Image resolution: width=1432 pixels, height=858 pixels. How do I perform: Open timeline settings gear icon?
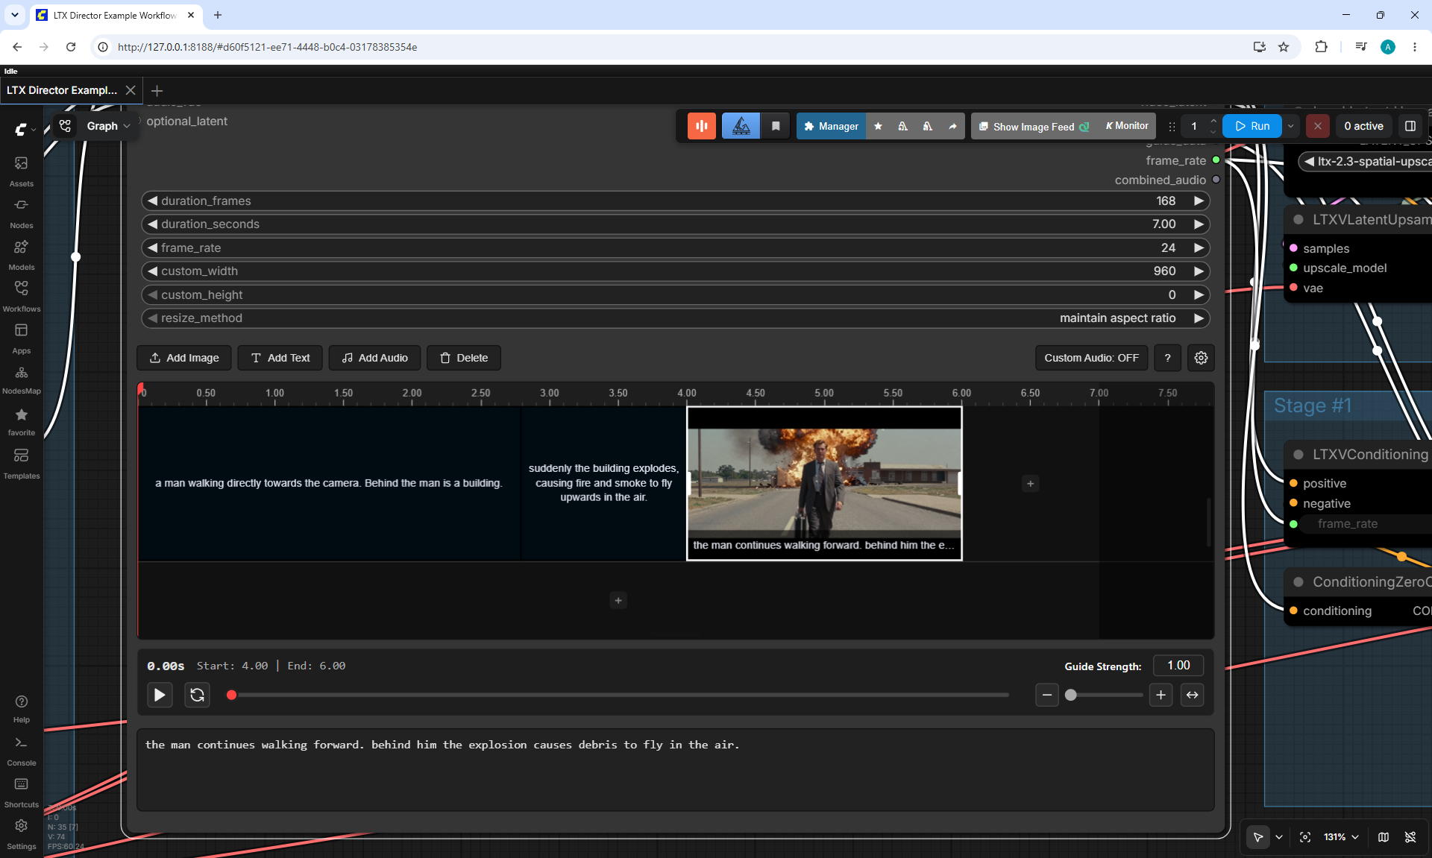pos(1201,358)
